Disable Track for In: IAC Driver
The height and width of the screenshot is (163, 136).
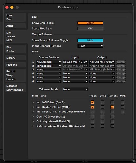coord(92,102)
